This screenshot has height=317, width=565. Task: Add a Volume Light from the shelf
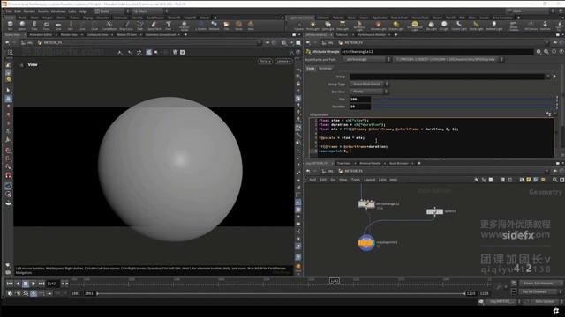(x=378, y=26)
